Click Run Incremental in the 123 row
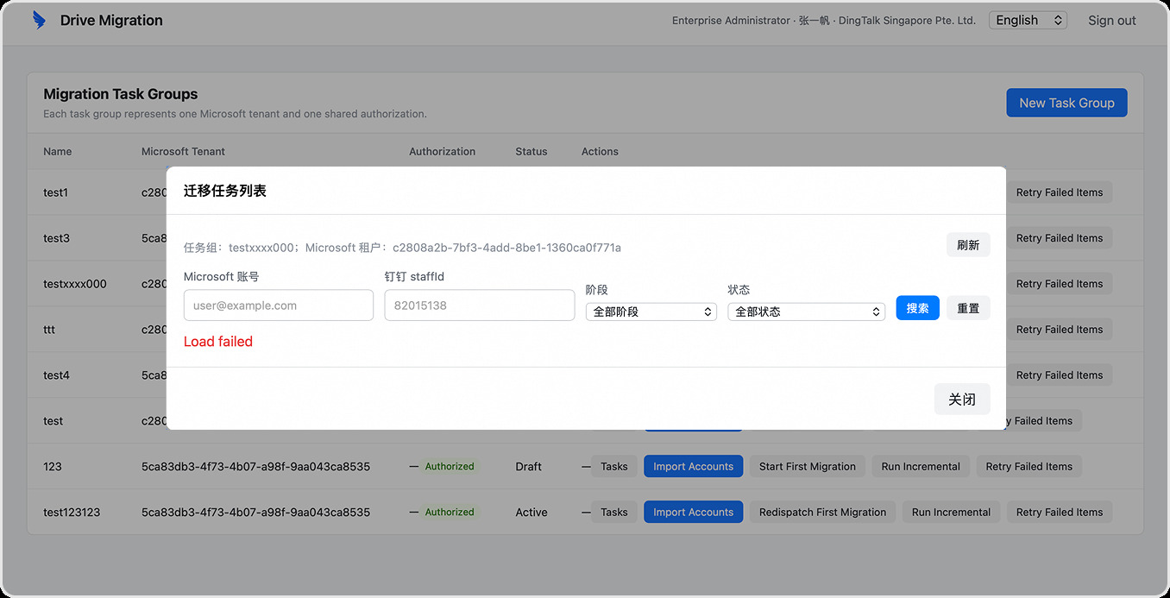 921,467
